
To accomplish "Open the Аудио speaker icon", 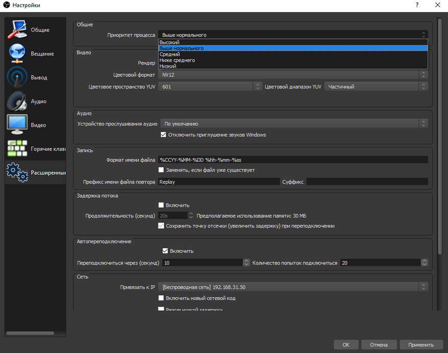I will (17, 101).
